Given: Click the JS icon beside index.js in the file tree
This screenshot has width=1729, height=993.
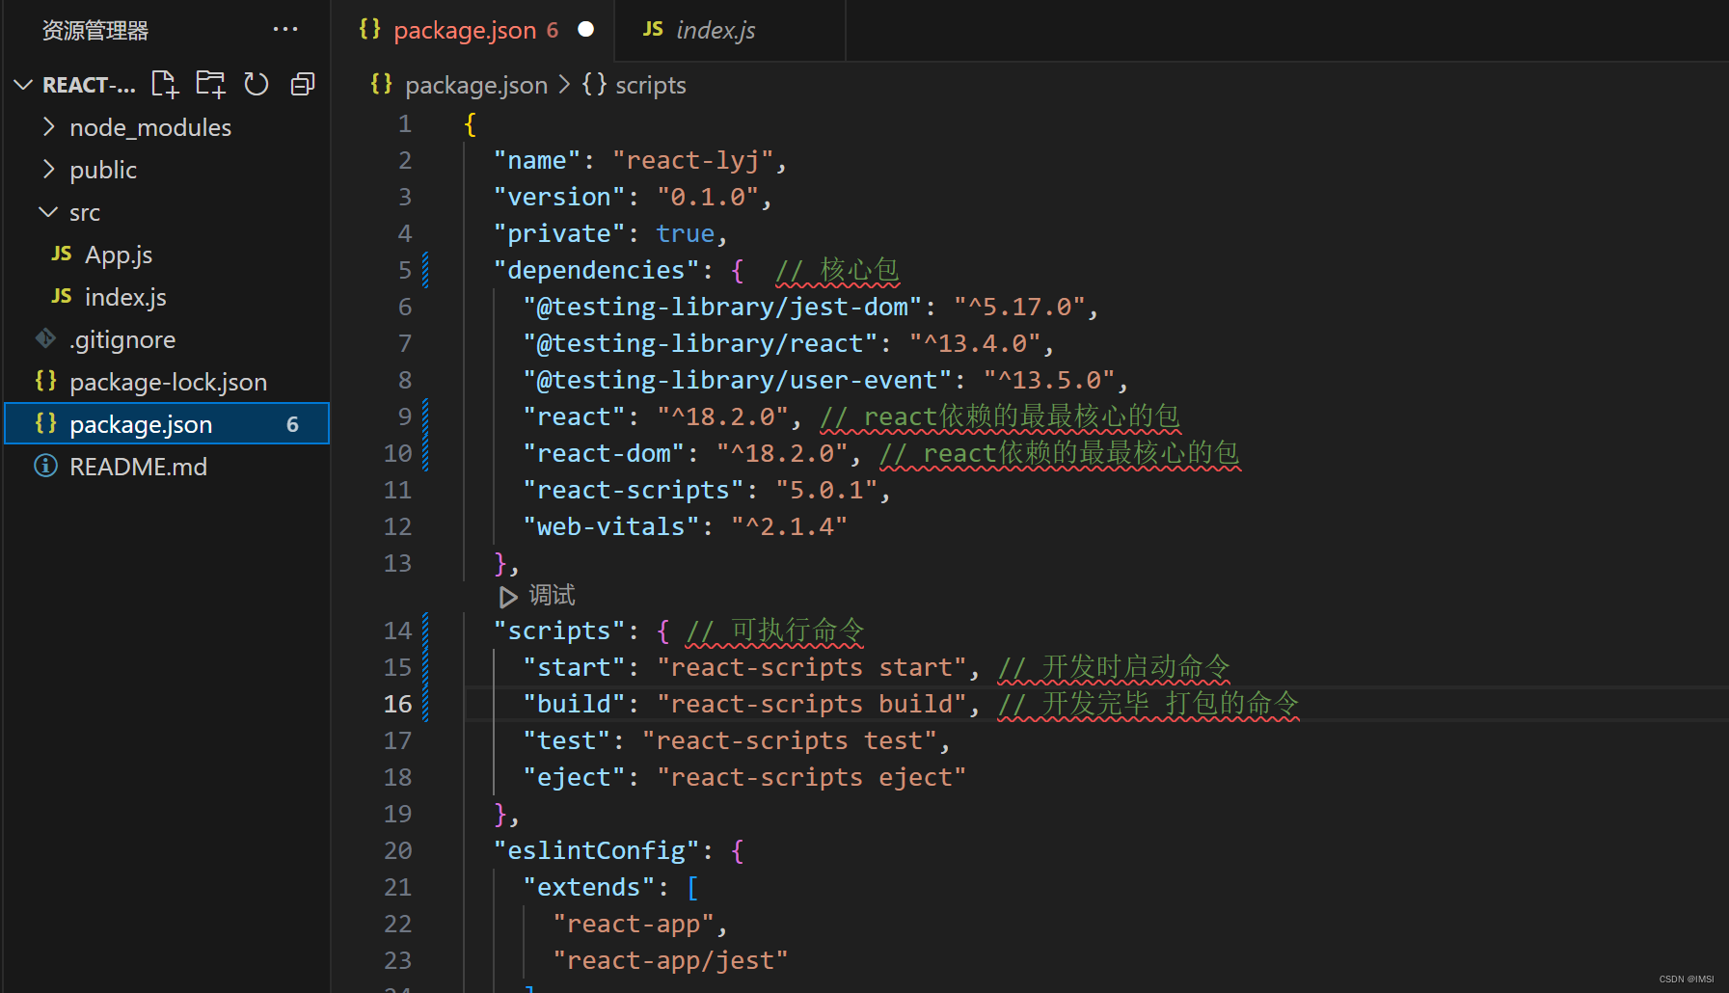Looking at the screenshot, I should [x=62, y=296].
